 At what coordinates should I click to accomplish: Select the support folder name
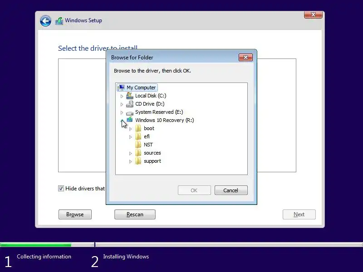point(152,161)
